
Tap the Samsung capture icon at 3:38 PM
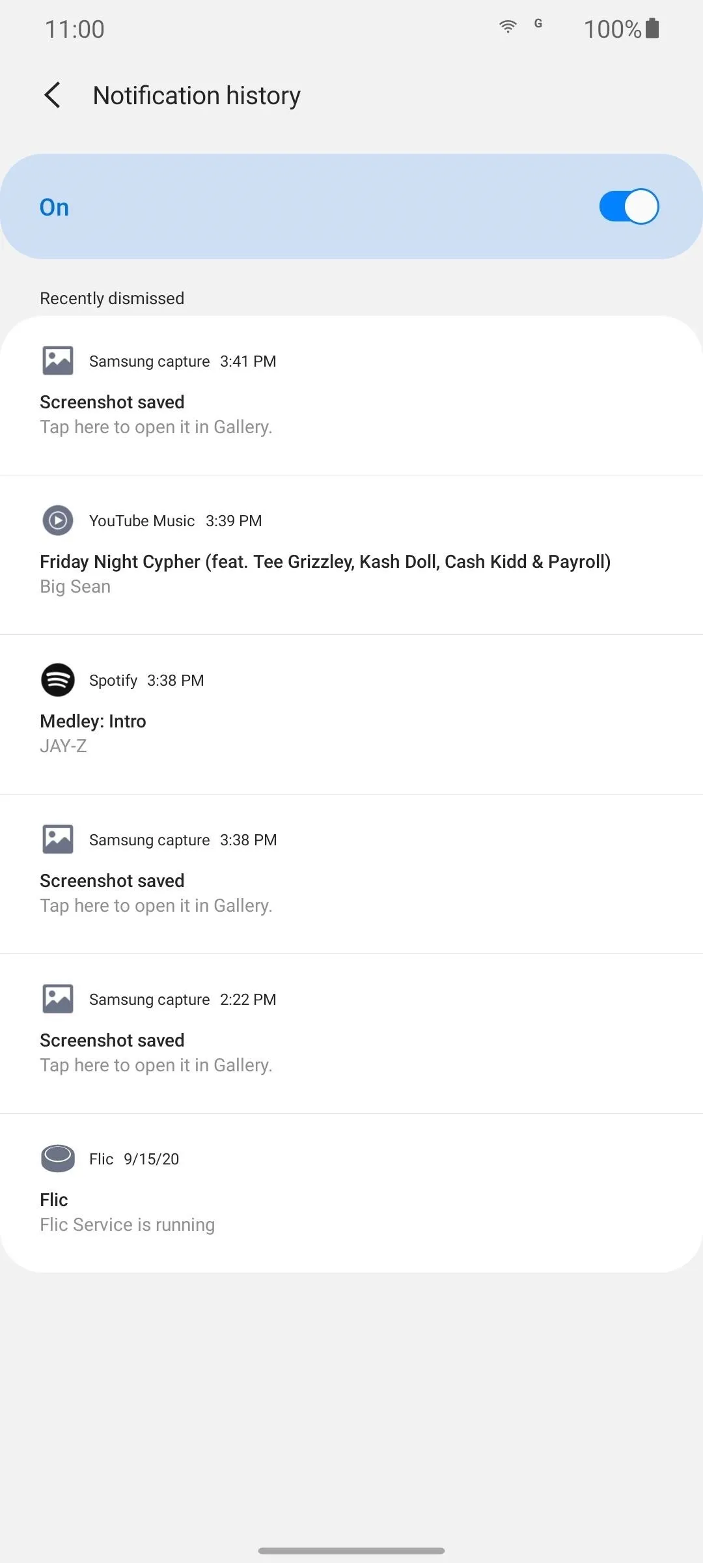[58, 839]
